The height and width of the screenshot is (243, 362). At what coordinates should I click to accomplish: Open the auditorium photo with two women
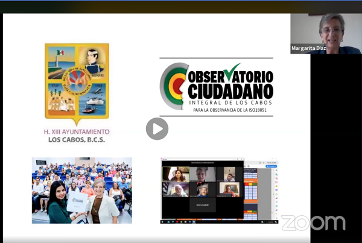tap(82, 191)
